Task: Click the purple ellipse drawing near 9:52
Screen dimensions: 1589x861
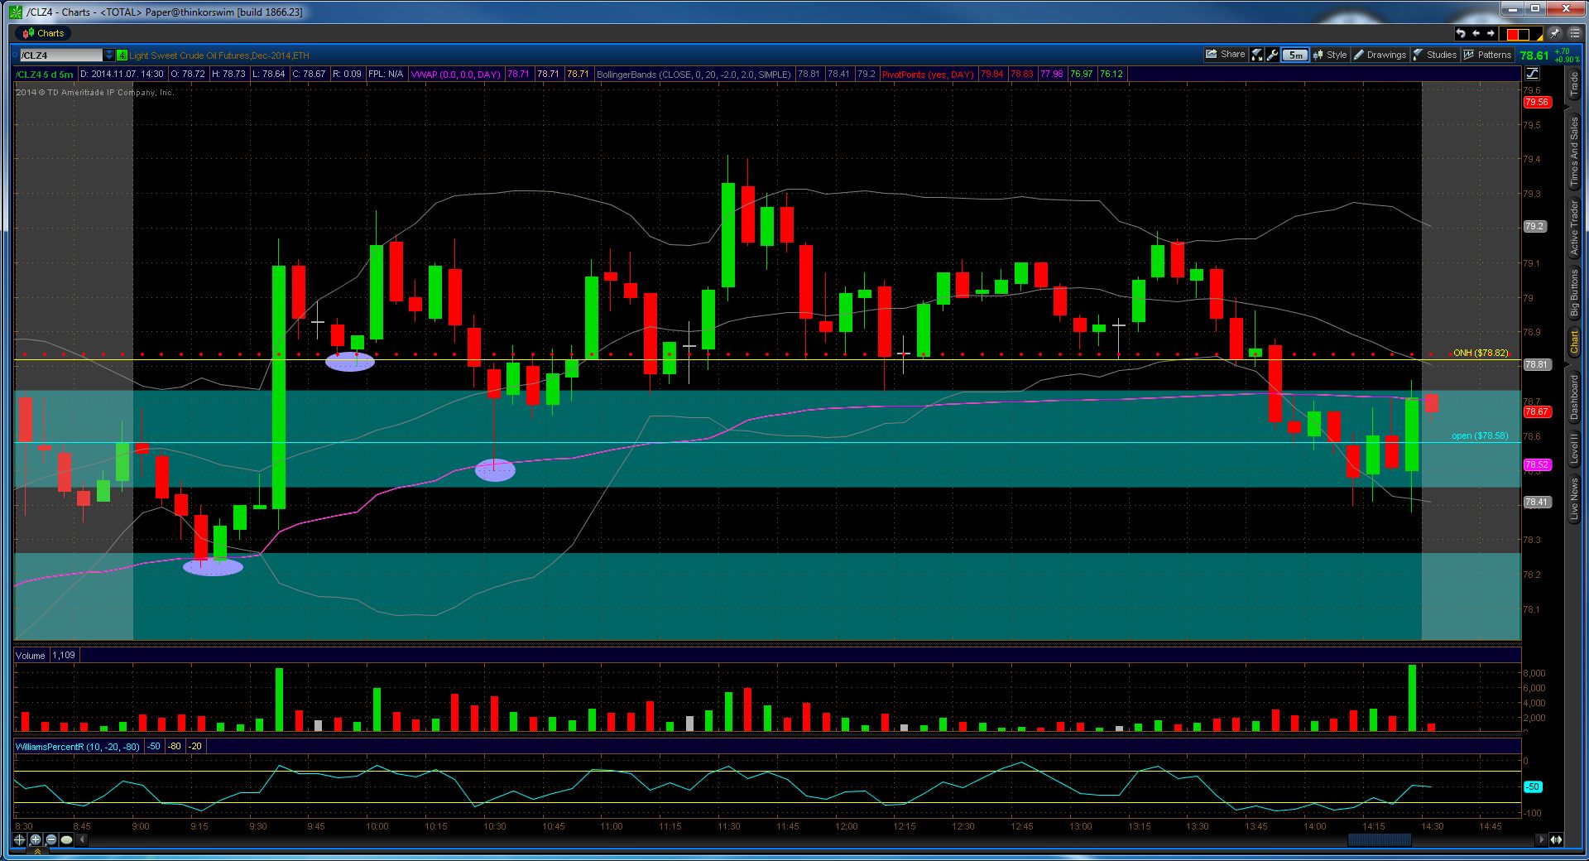Action: point(350,362)
